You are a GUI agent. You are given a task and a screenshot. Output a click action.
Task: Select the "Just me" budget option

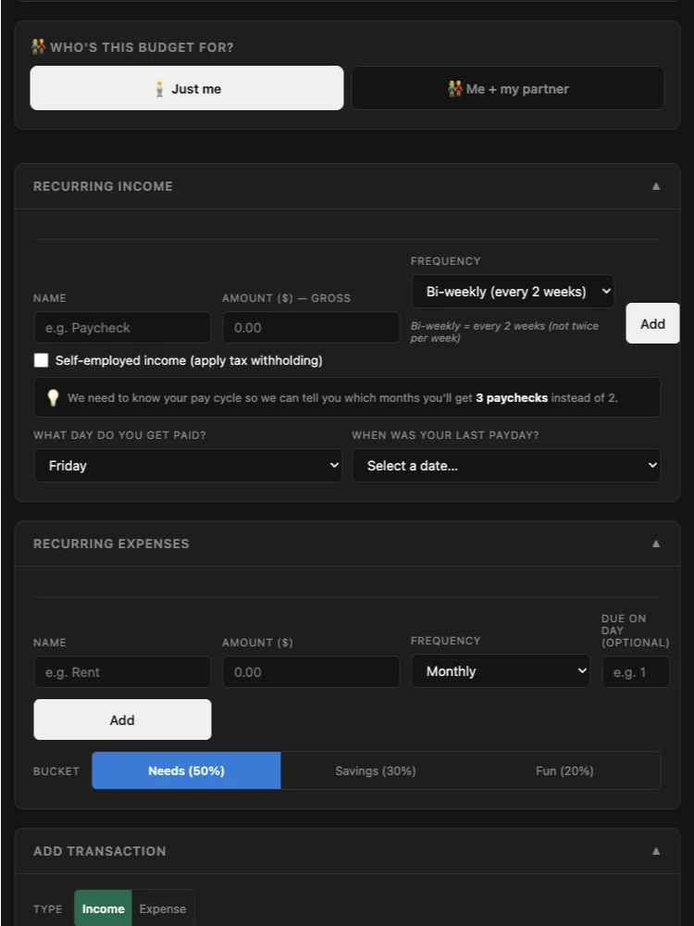(187, 88)
